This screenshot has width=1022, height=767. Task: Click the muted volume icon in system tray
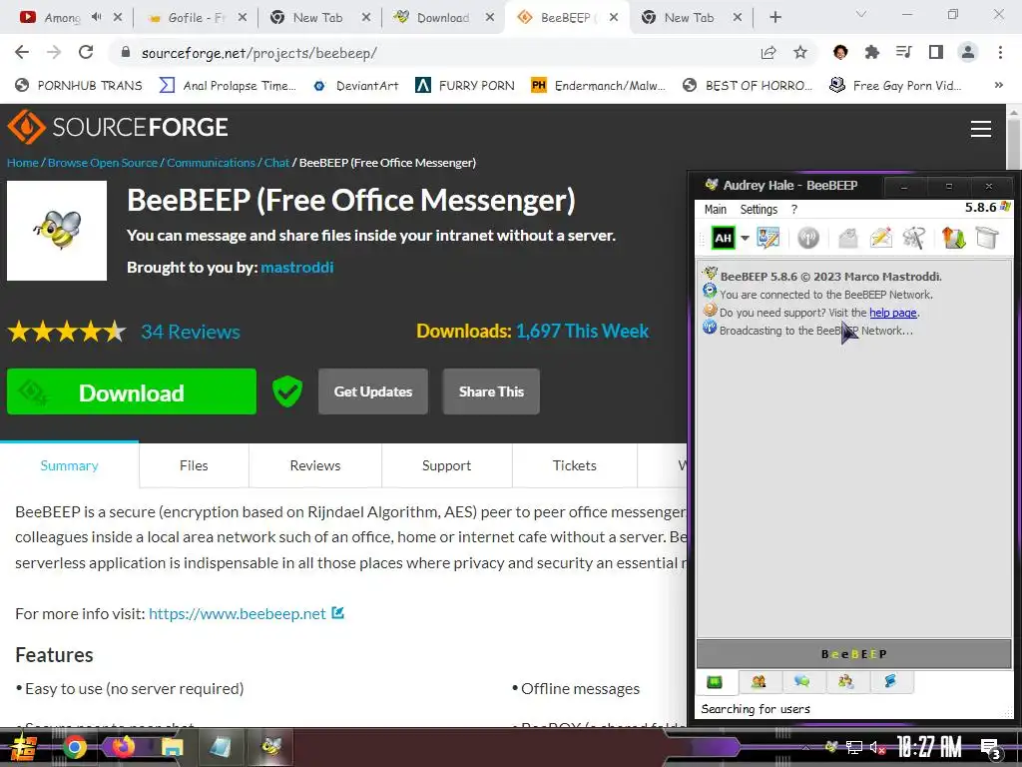tap(876, 747)
